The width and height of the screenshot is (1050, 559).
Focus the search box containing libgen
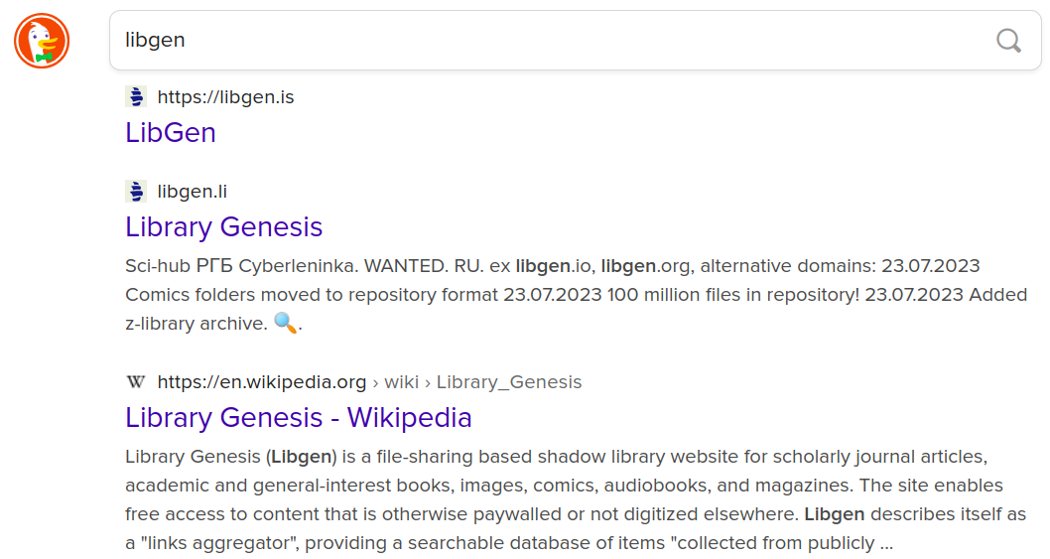[x=546, y=41]
